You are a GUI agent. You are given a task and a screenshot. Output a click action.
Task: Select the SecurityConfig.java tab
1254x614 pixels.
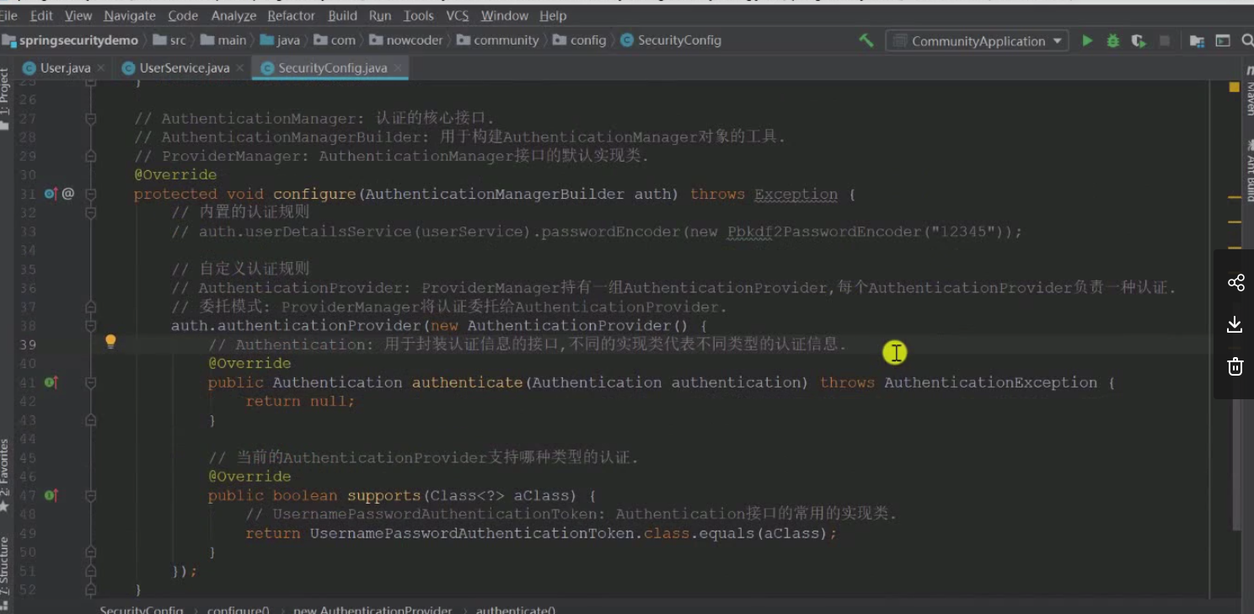point(332,68)
